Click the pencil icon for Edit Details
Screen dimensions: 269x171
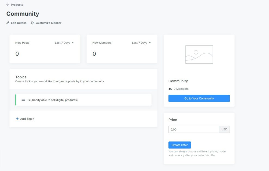tap(8, 23)
